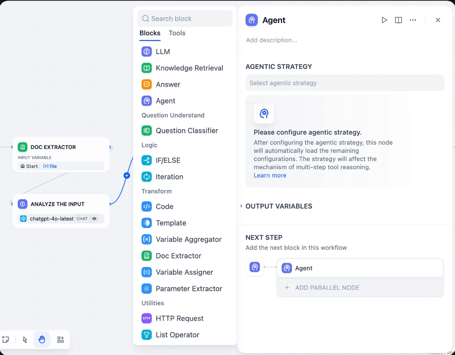Choose Question Classifier block entry
Viewport: 455px width, 355px height.
click(185, 131)
